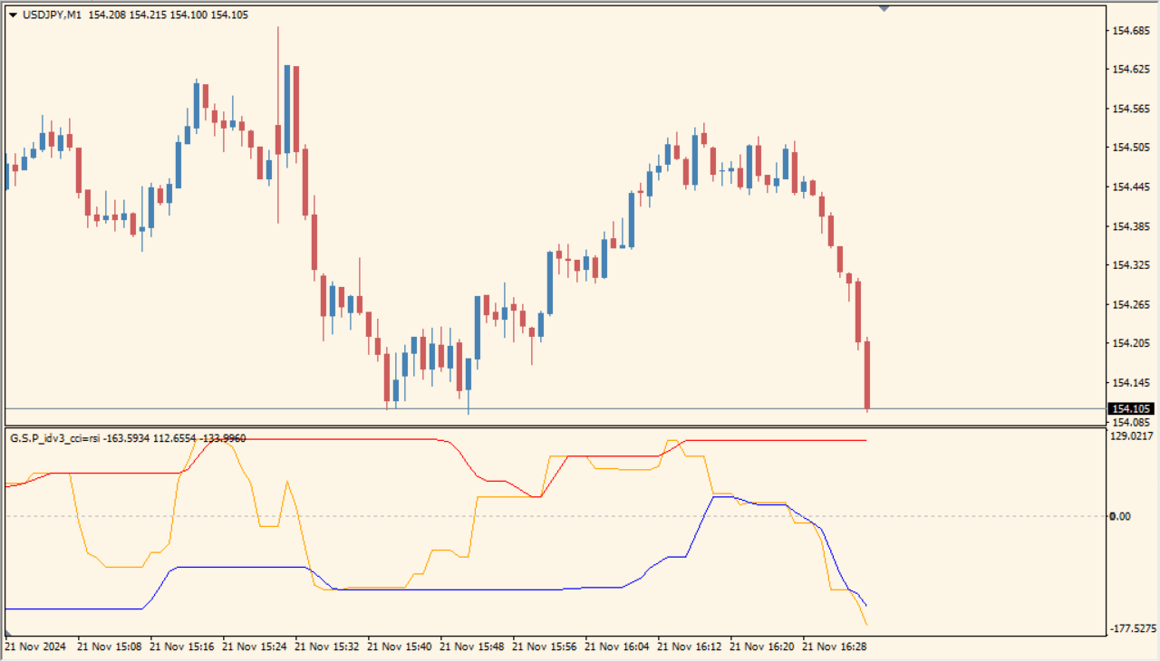Click the 21 Nov 2024 date label

point(35,647)
